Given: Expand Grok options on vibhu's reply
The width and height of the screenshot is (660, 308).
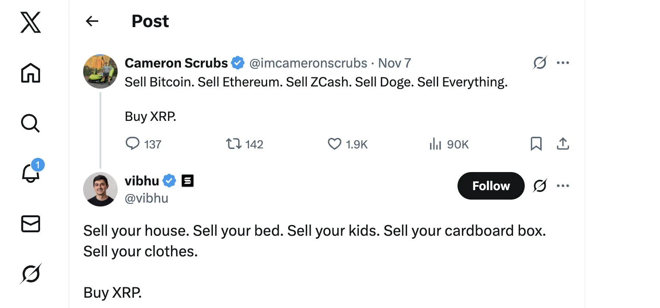Looking at the screenshot, I should pyautogui.click(x=540, y=185).
